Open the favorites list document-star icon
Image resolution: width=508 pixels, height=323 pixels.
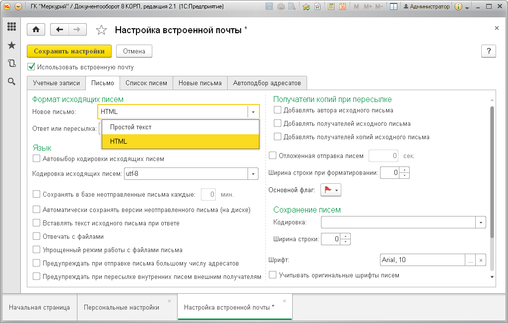click(318, 6)
